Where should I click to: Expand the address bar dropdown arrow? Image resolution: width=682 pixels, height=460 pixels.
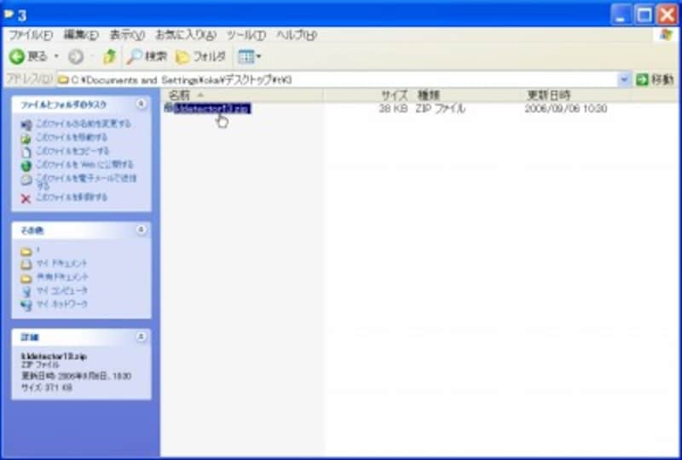pyautogui.click(x=624, y=80)
